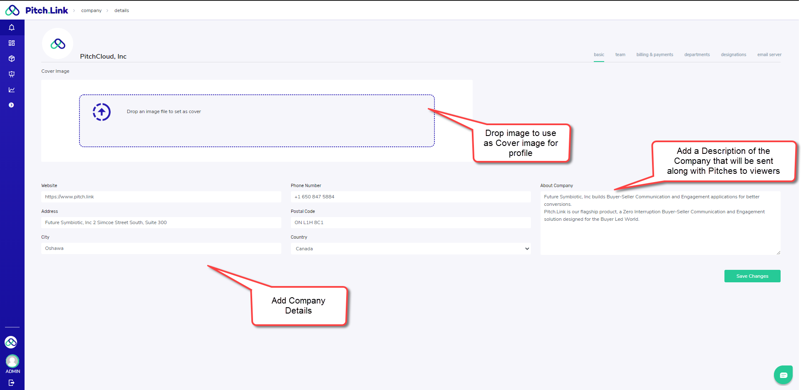Click the upload arrow icon in cover area
801x390 pixels.
[x=102, y=112]
